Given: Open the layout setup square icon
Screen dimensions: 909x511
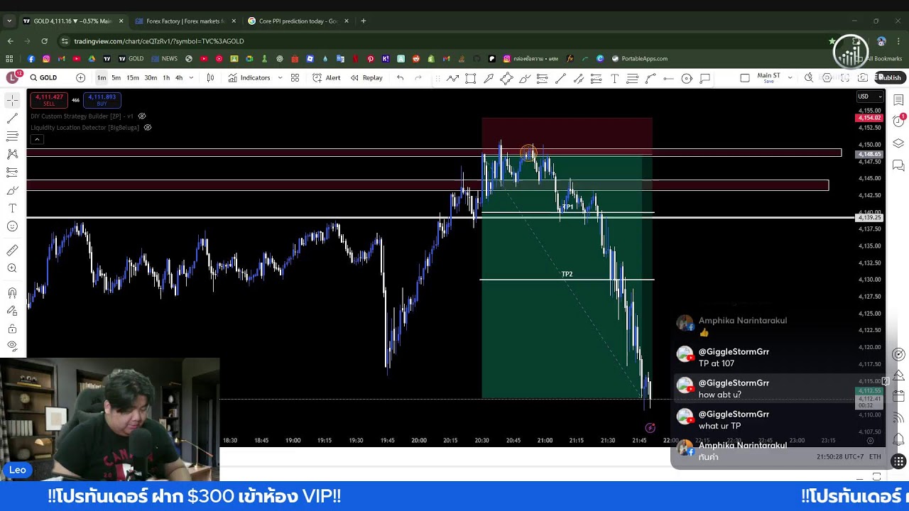Looking at the screenshot, I should click(x=744, y=78).
